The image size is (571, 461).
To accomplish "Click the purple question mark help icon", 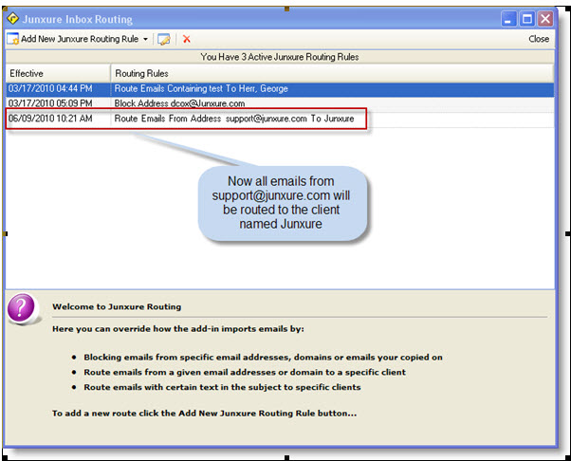I will pos(21,309).
